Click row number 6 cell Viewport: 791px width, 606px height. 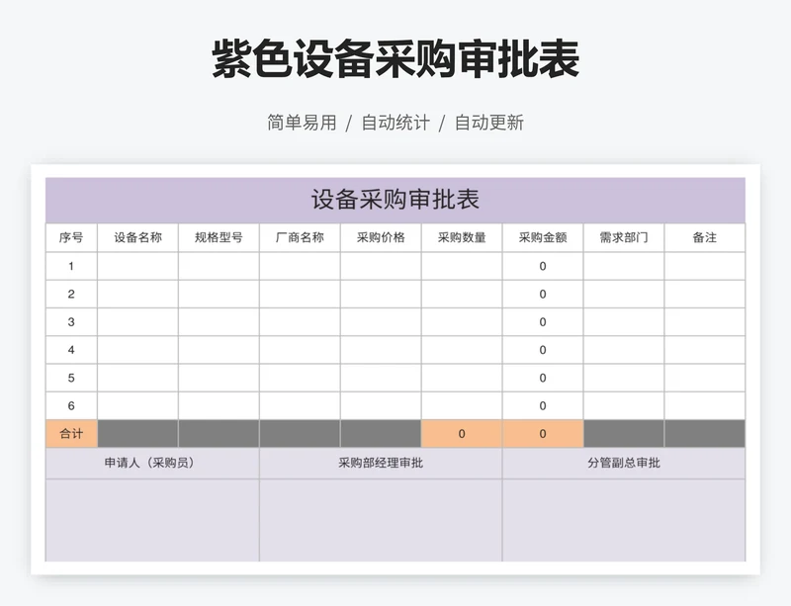point(71,405)
